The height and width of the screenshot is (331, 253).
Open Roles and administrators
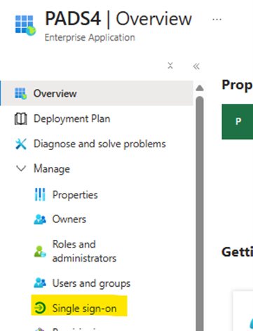[x=84, y=251]
